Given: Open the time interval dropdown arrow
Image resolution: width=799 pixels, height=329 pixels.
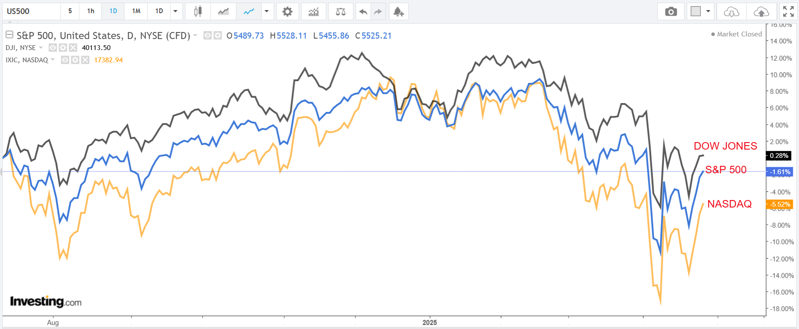Looking at the screenshot, I should click(175, 11).
